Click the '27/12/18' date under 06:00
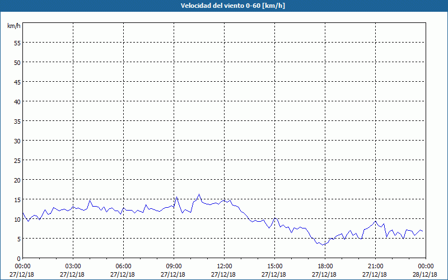Viewport: 448px width, 280px height. pyautogui.click(x=123, y=274)
